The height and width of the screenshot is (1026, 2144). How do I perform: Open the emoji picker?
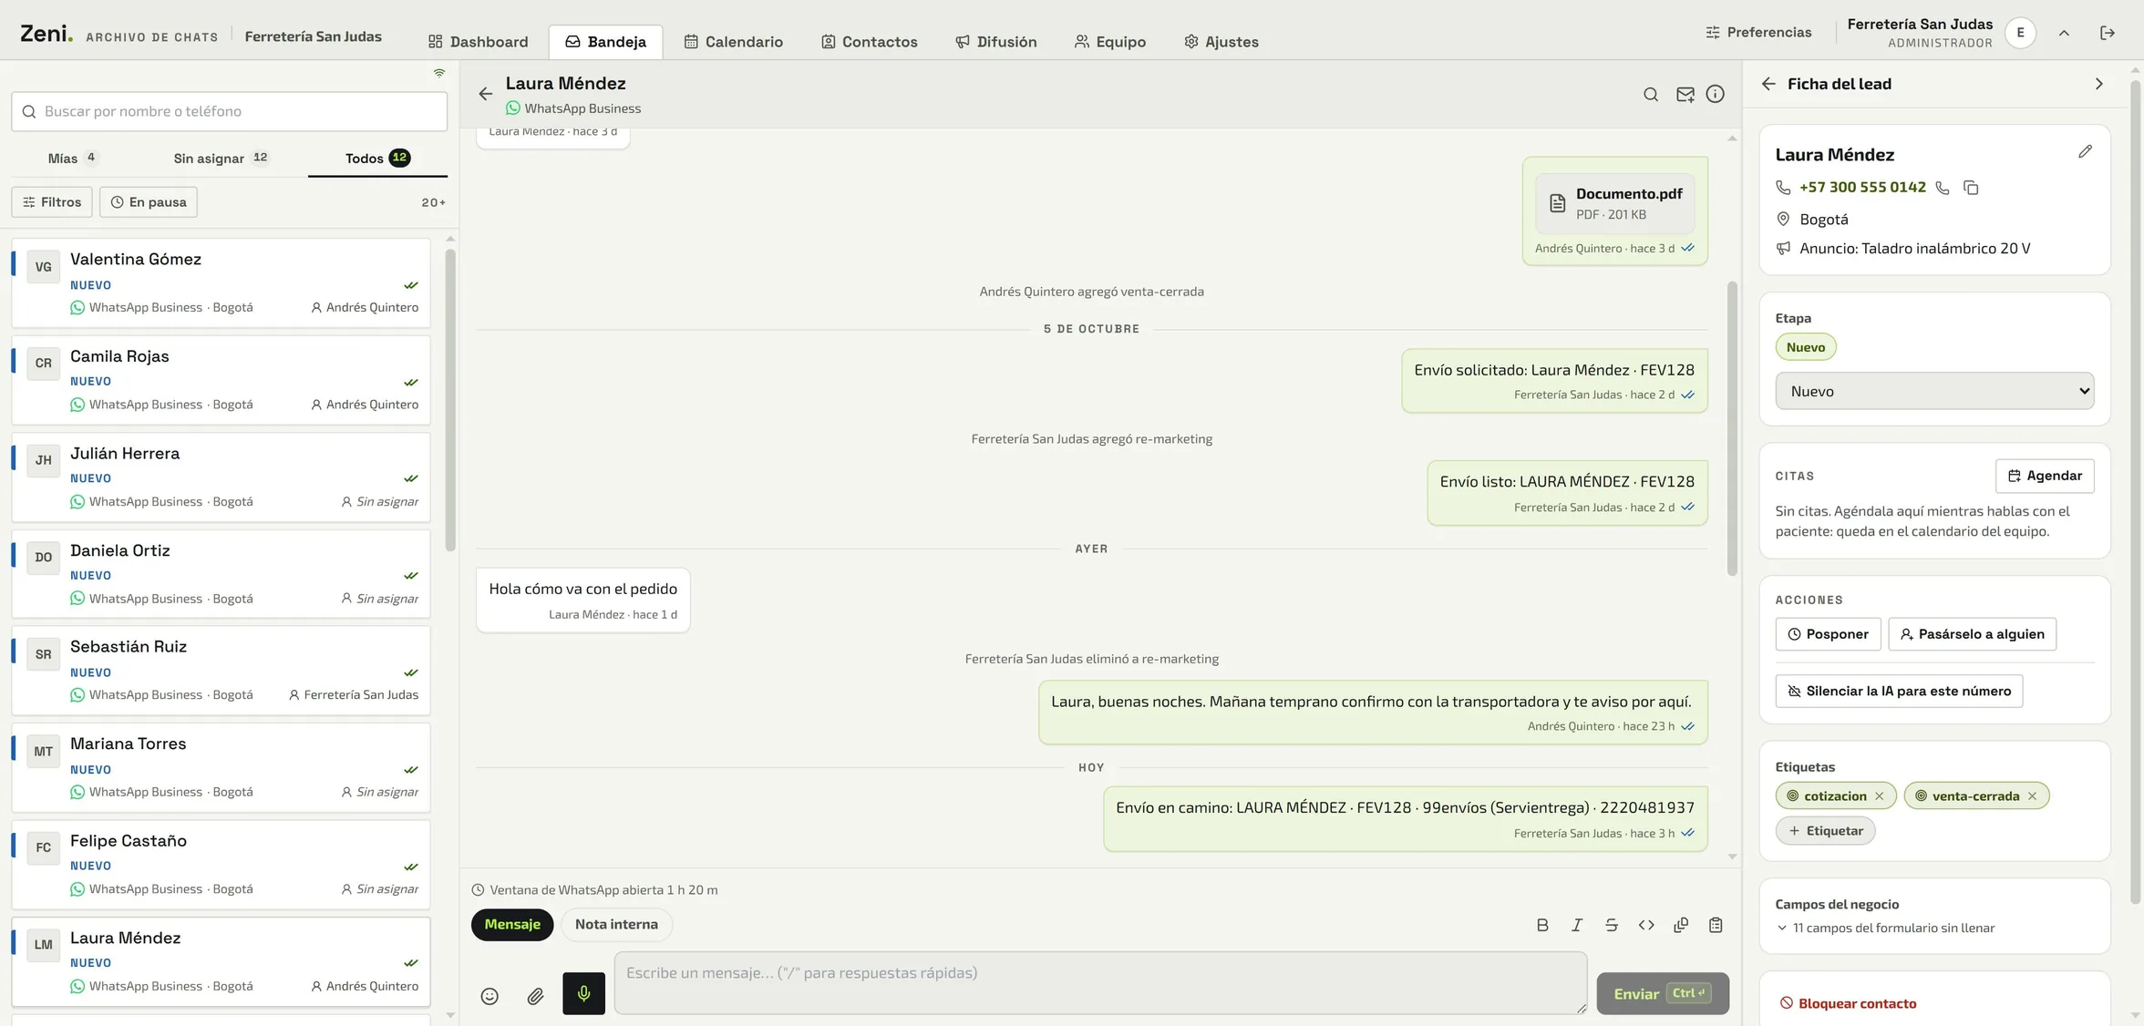[490, 996]
